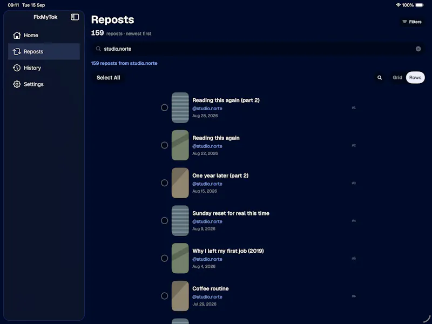
Task: Collapse the sidebar with the panel icon
Action: pyautogui.click(x=75, y=17)
